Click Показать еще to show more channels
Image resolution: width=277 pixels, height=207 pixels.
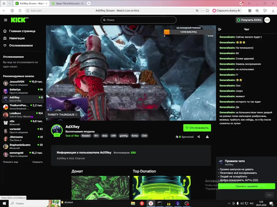pos(11,162)
